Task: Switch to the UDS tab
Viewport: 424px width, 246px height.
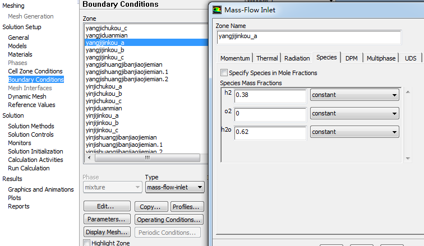Action: tap(411, 58)
